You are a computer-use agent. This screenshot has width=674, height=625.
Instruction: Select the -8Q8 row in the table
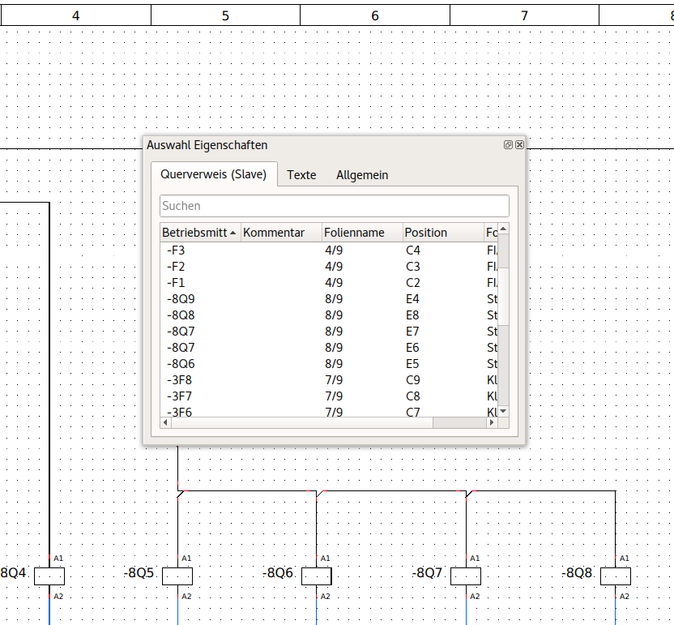tap(329, 315)
